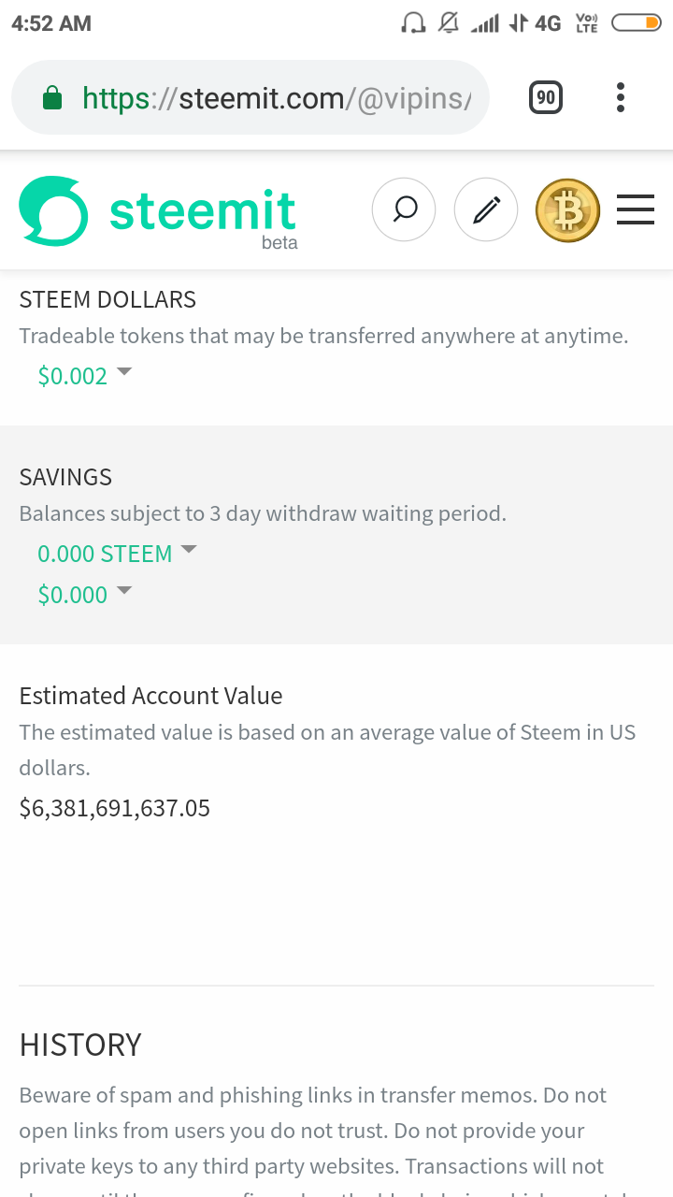Expand the savings $0.000 dropdown
The height and width of the screenshot is (1197, 673).
(x=84, y=594)
